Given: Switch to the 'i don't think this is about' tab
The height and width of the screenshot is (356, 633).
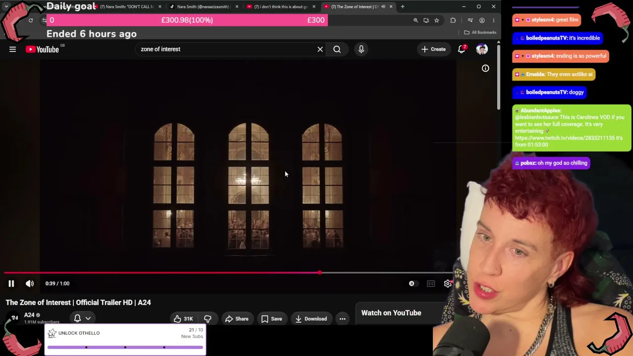Looking at the screenshot, I should tap(281, 6).
